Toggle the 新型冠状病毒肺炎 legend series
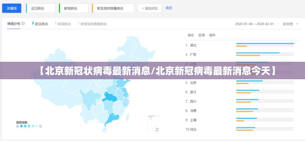The width and height of the screenshot is (305, 141). (x=93, y=24)
